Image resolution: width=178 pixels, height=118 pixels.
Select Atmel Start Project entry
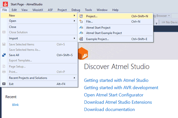click(115, 28)
